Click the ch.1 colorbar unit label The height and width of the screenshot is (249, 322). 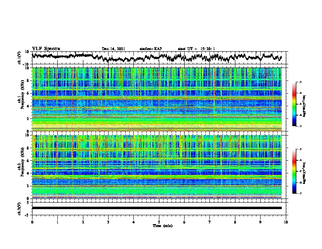(x=305, y=106)
